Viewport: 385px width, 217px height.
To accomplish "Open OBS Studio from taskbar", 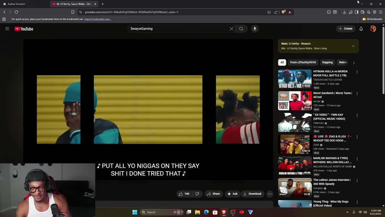I will [233, 212].
